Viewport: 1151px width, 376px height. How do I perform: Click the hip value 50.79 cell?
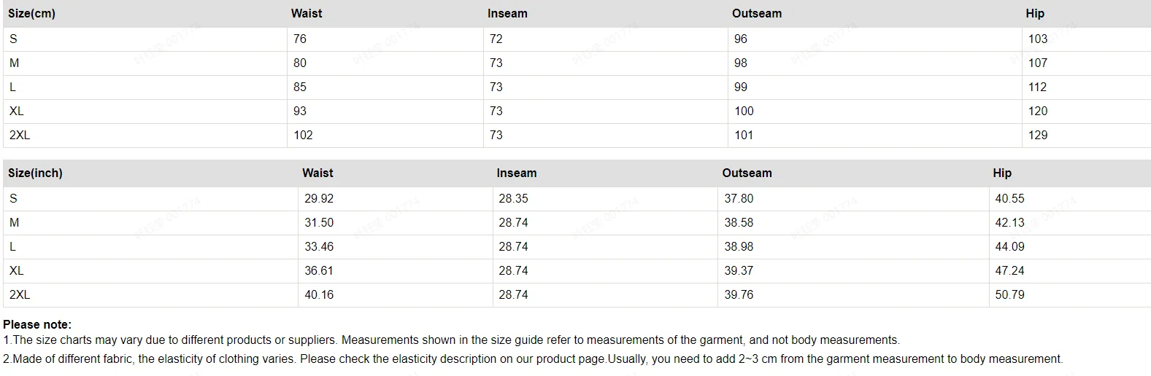(x=1009, y=295)
